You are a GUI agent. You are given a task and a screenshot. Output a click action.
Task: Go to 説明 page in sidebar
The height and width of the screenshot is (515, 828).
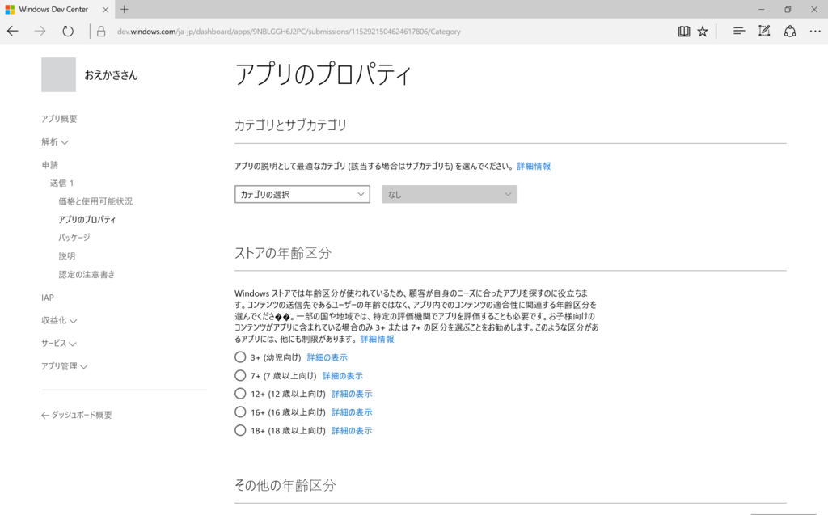point(66,256)
